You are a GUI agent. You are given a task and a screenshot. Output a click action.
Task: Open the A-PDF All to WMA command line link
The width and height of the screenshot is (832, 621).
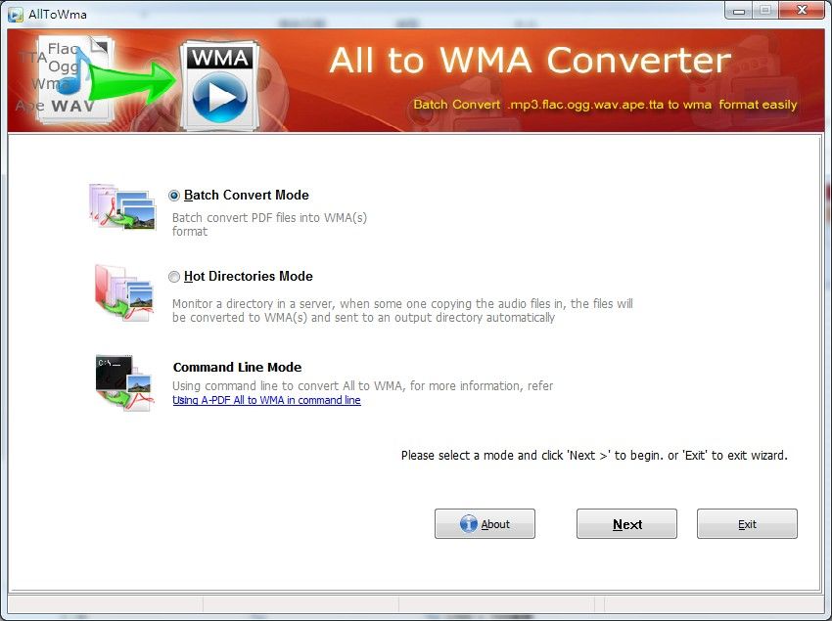click(x=266, y=400)
